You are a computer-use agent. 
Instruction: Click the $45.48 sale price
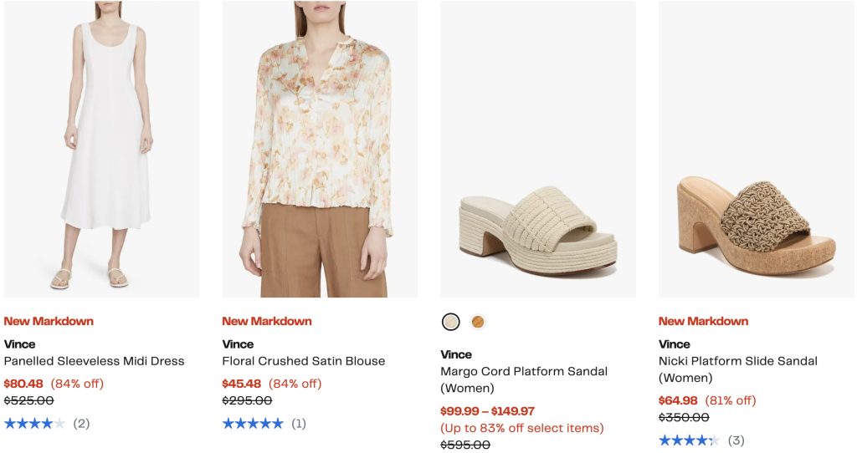[242, 384]
